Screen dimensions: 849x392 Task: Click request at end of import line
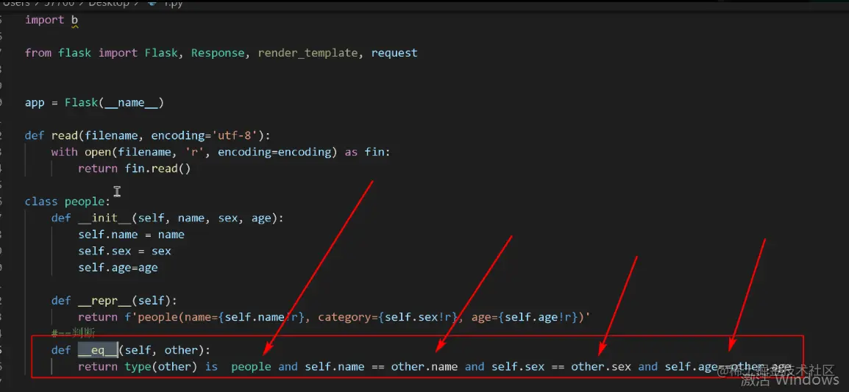pos(394,53)
